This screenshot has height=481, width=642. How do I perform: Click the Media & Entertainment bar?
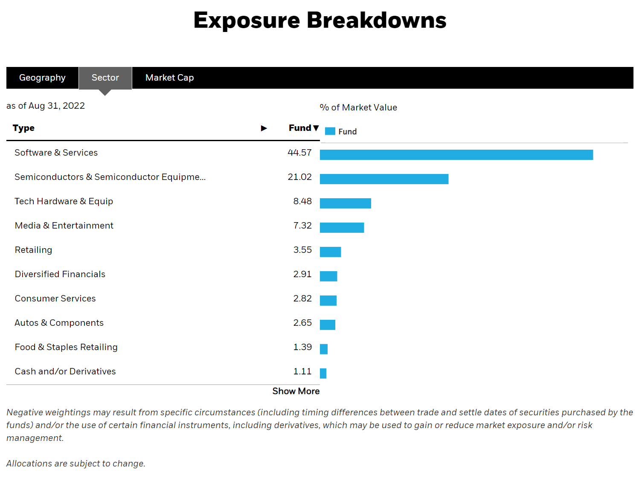tap(342, 228)
